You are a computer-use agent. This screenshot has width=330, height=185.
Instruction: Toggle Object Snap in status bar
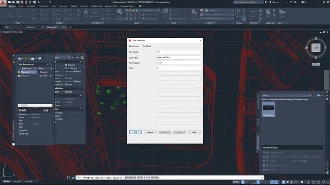[x=276, y=182]
